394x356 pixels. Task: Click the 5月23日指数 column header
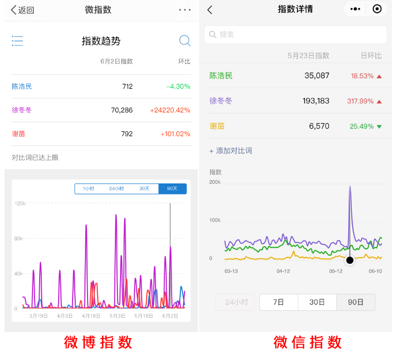tap(309, 56)
